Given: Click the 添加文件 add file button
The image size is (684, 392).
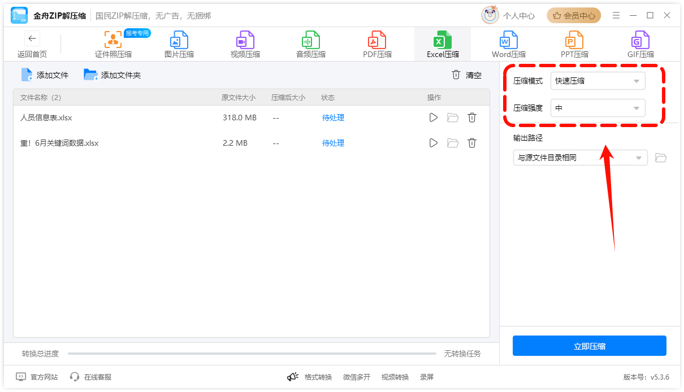Looking at the screenshot, I should (45, 75).
